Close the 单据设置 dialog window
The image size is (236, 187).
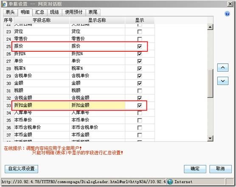tap(230, 4)
